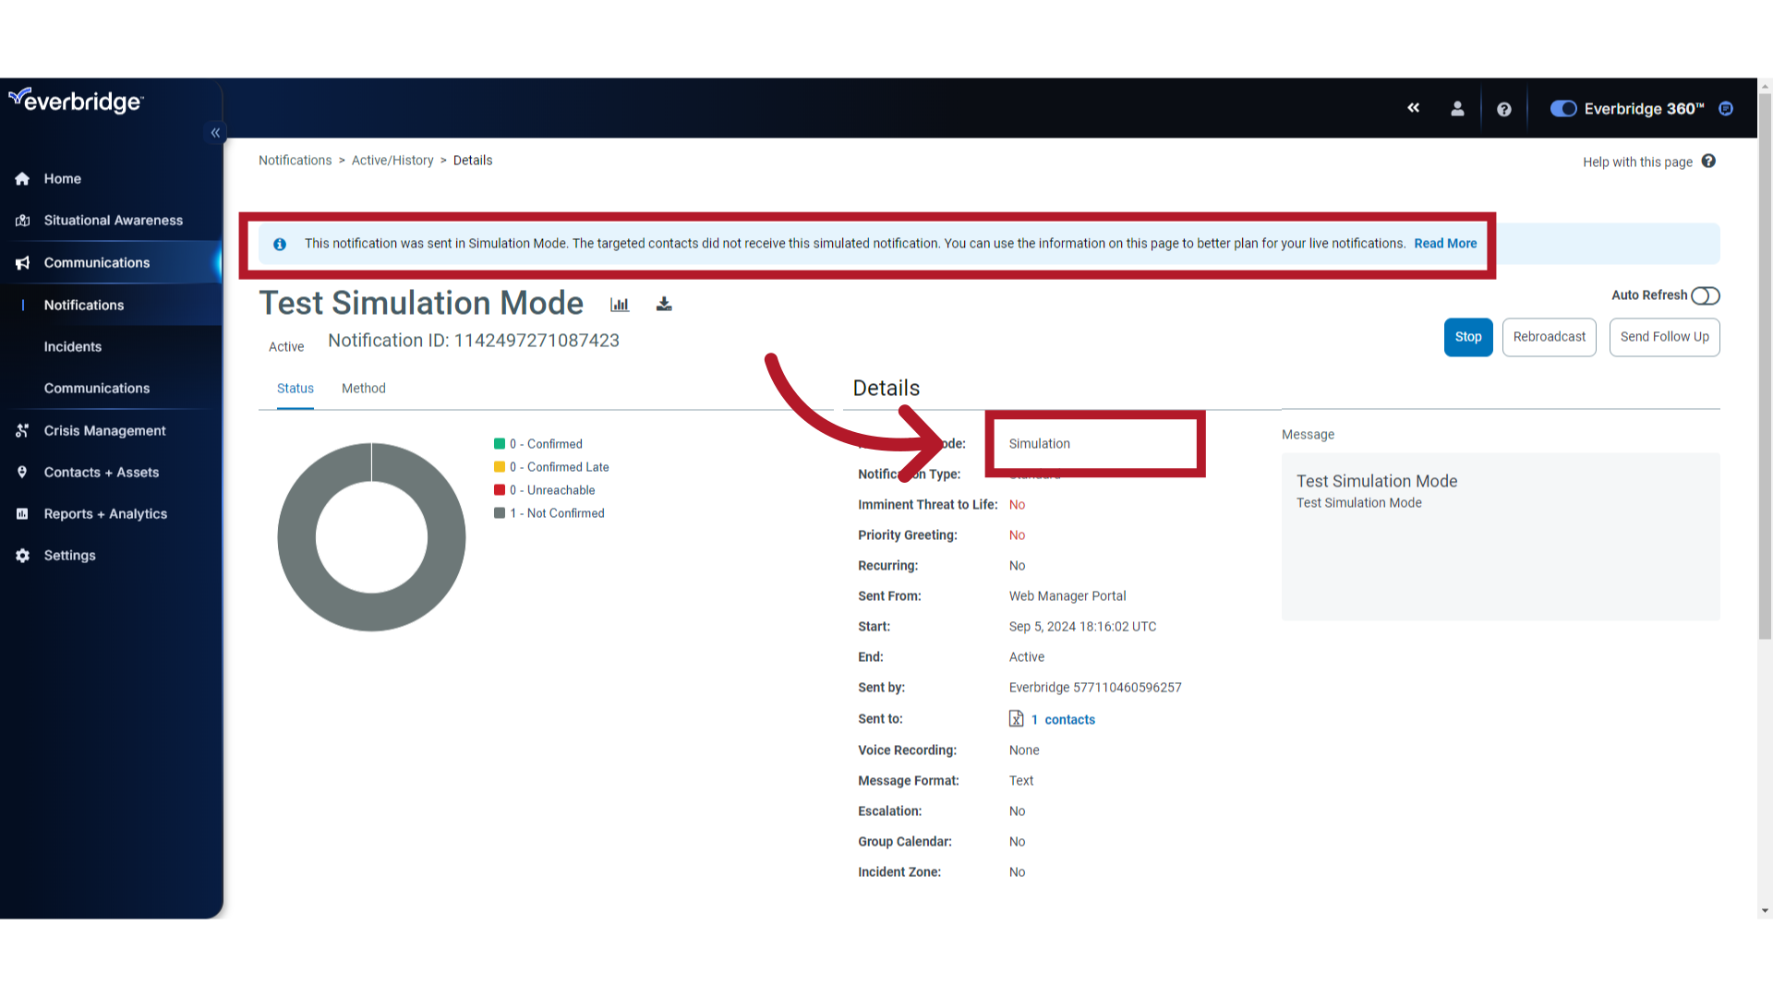Toggle the Auto Refresh switch on

click(x=1705, y=295)
